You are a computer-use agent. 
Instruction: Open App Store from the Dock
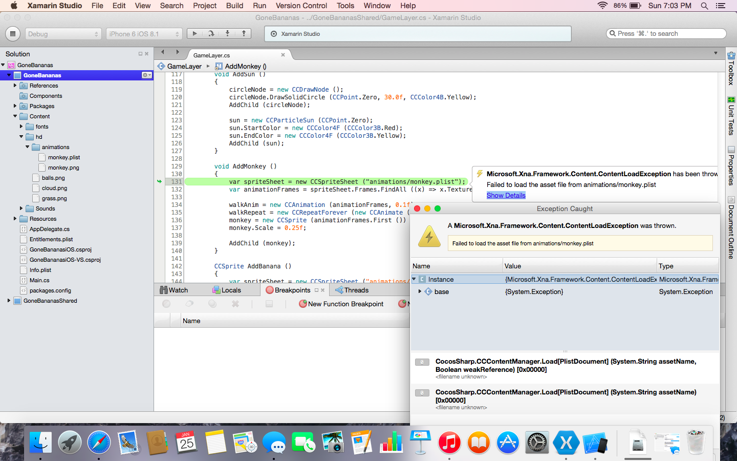[508, 442]
